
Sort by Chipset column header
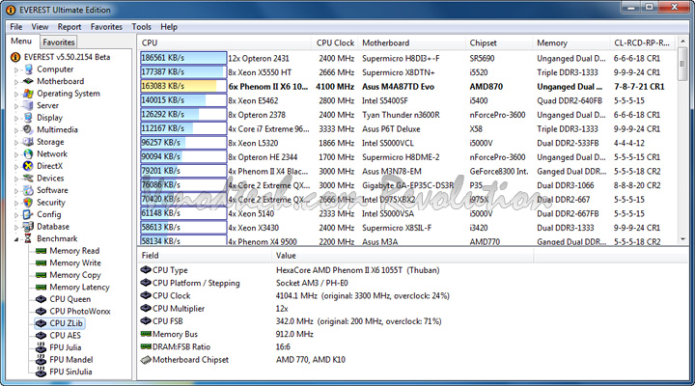pos(500,43)
